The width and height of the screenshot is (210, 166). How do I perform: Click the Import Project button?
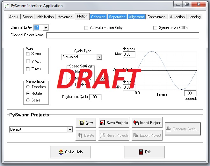pyautogui.click(x=147, y=122)
